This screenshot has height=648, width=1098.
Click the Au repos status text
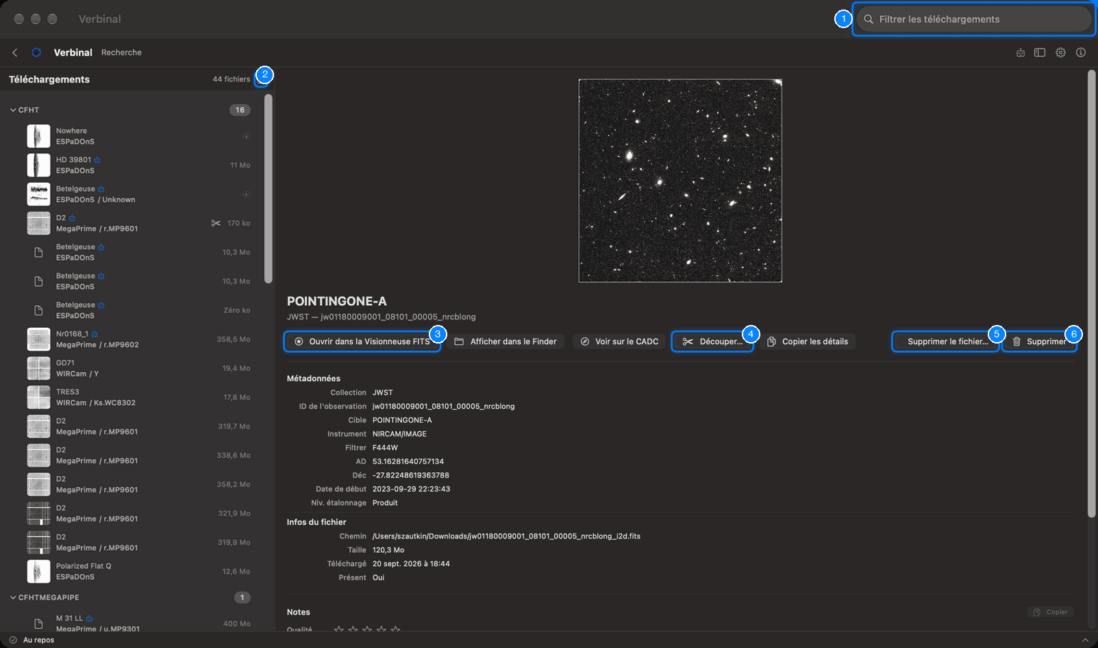click(x=38, y=640)
